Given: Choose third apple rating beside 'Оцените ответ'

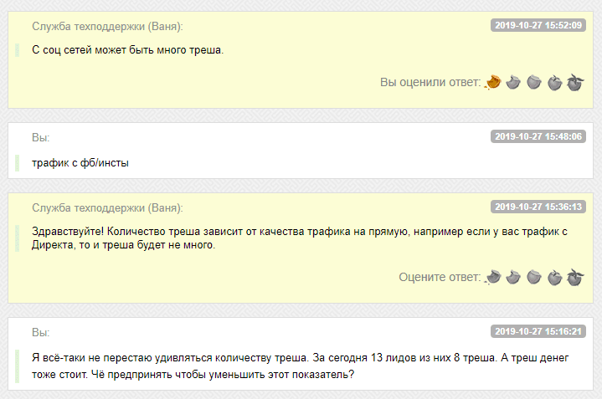Looking at the screenshot, I should pyautogui.click(x=534, y=277).
